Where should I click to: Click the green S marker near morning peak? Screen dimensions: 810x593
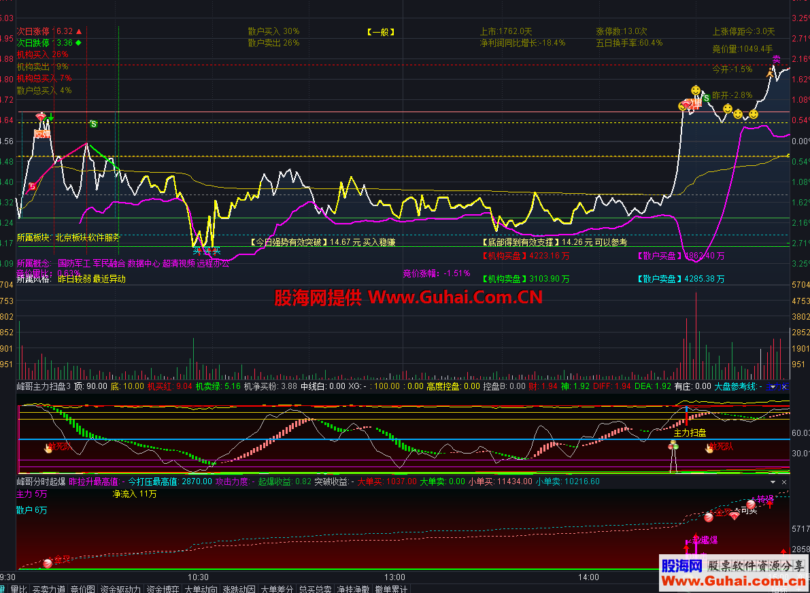pos(93,124)
